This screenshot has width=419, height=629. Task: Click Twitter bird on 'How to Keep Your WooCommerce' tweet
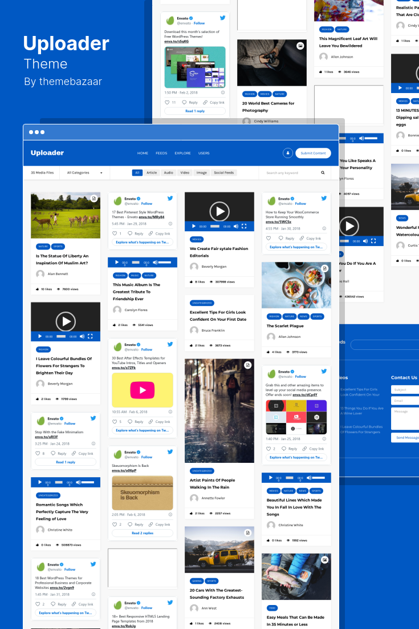click(324, 198)
